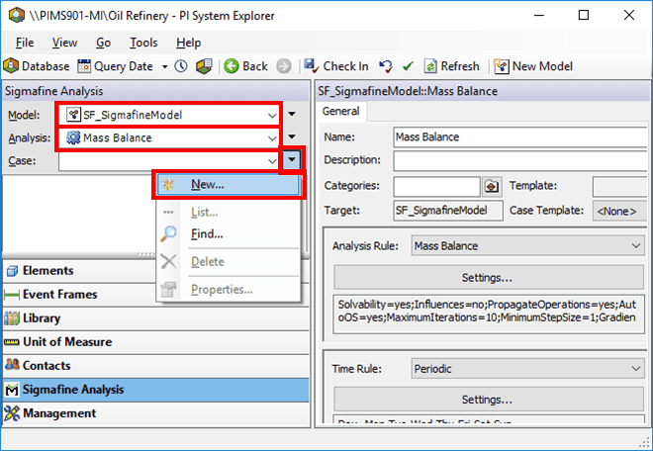Click the Back navigation arrow
653x451 pixels.
(231, 66)
